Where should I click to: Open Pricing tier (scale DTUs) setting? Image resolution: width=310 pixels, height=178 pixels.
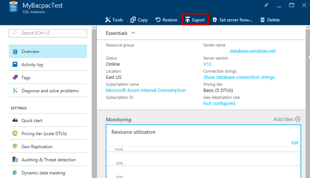pyautogui.click(x=44, y=134)
